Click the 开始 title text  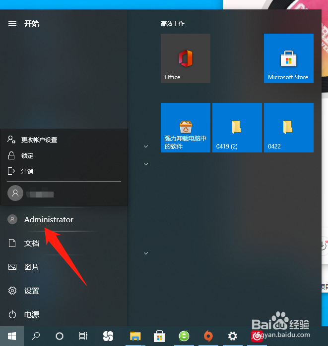(x=32, y=23)
